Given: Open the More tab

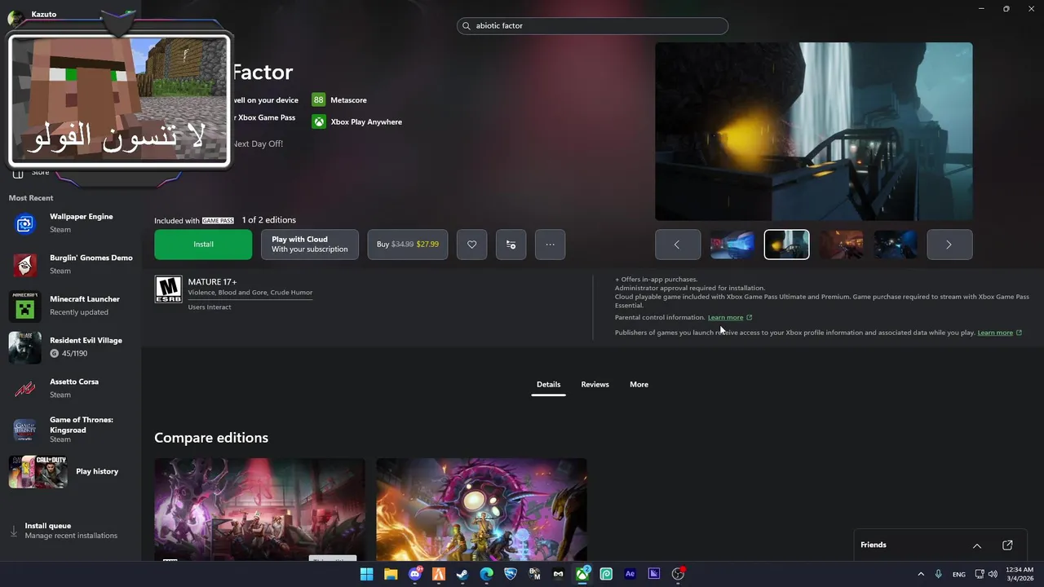Looking at the screenshot, I should [639, 384].
